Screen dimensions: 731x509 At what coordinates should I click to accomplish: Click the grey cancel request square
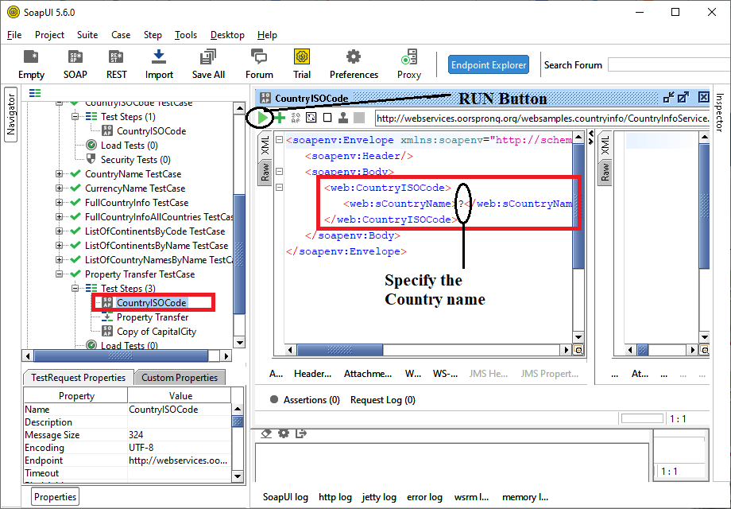359,118
